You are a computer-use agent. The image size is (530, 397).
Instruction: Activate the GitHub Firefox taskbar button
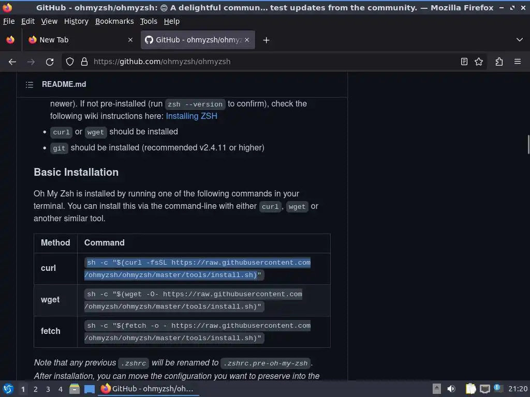point(149,389)
